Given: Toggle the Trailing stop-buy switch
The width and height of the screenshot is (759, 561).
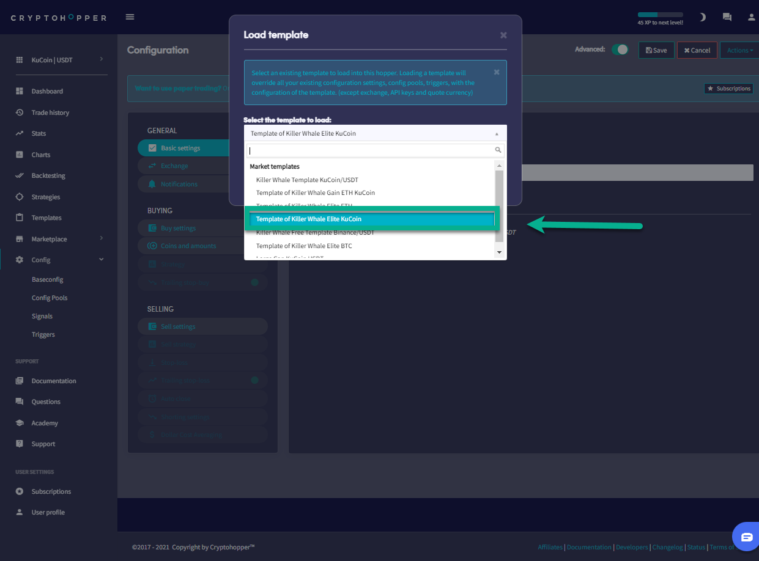Looking at the screenshot, I should 254,282.
